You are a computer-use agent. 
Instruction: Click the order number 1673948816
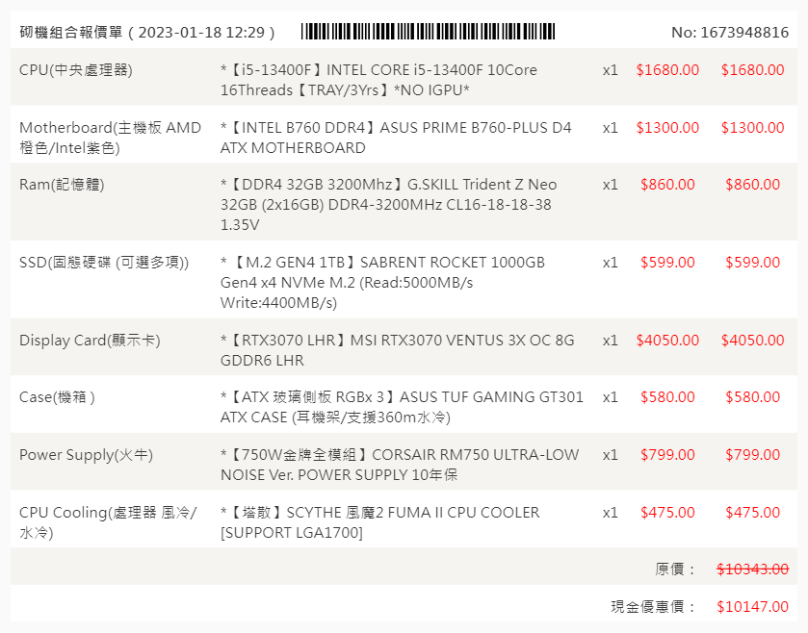(x=730, y=33)
